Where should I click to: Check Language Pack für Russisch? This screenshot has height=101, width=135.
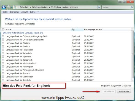click(3, 73)
